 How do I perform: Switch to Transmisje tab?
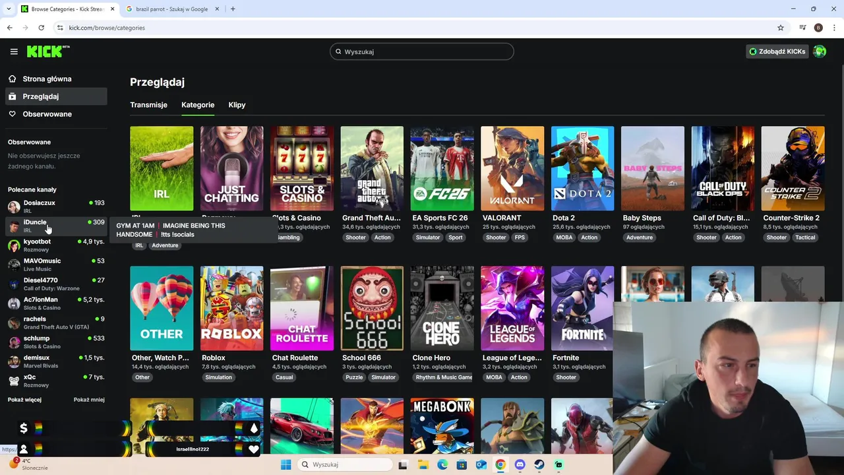148,105
